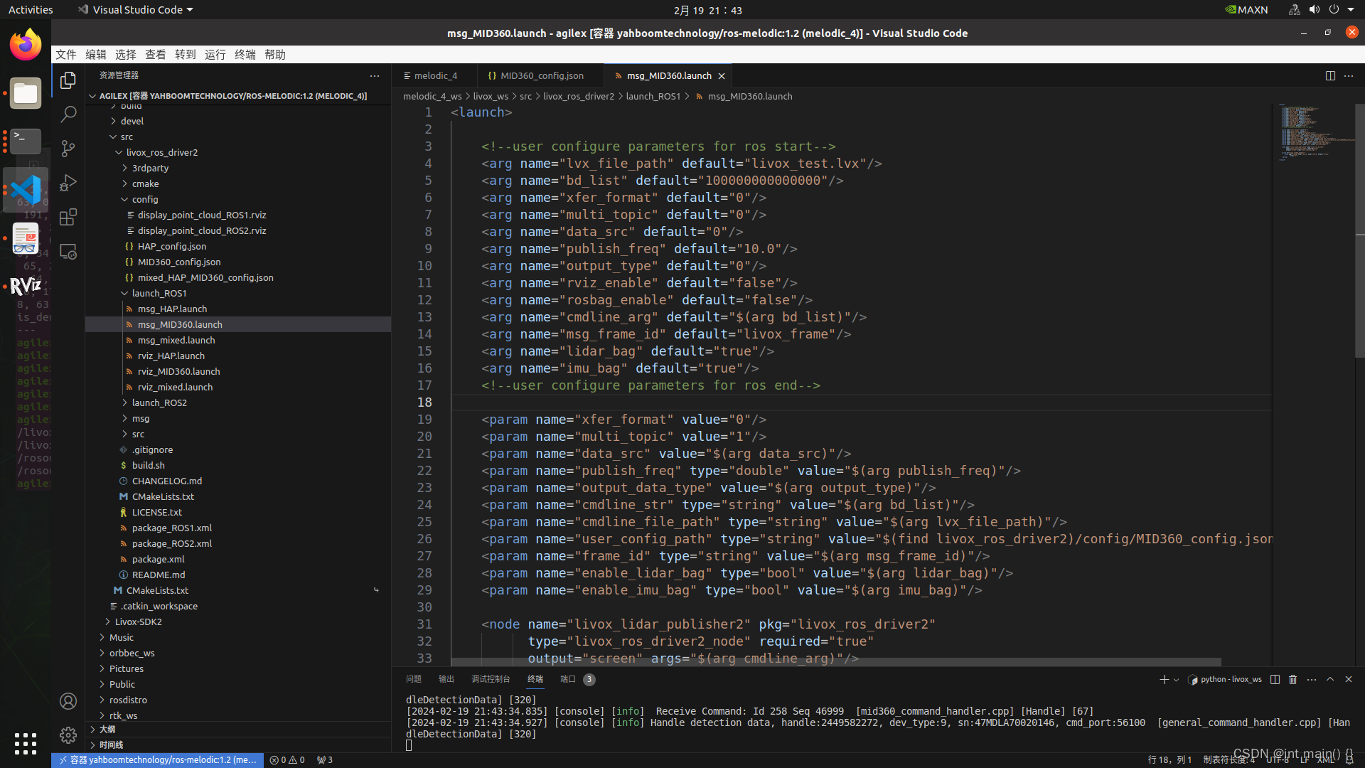Viewport: 1365px width, 768px height.
Task: Open the Search view in activity bar
Action: click(x=68, y=114)
